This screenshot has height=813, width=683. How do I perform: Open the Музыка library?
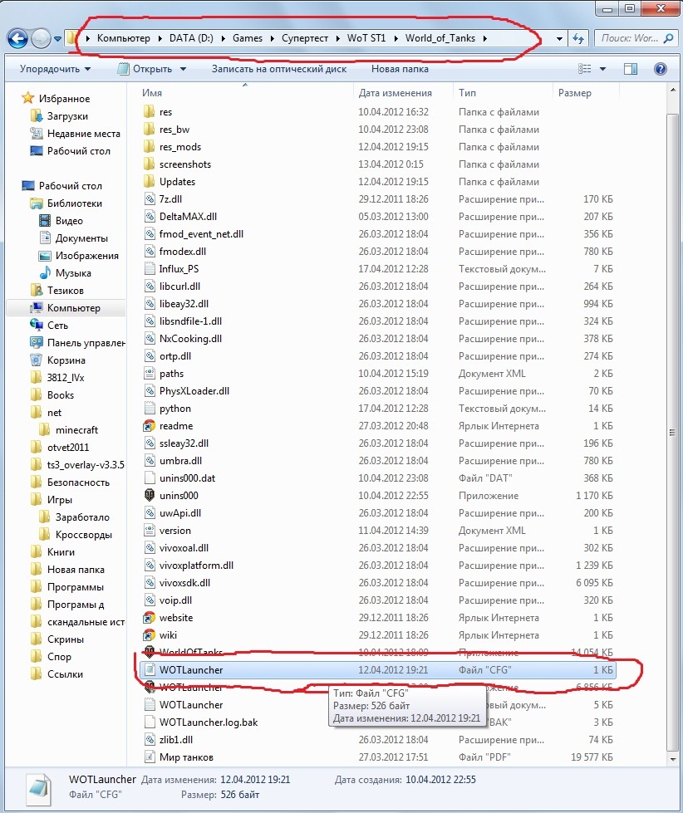click(73, 273)
